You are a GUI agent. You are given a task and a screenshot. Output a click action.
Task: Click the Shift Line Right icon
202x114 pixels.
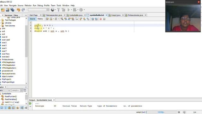[x=96, y=19]
